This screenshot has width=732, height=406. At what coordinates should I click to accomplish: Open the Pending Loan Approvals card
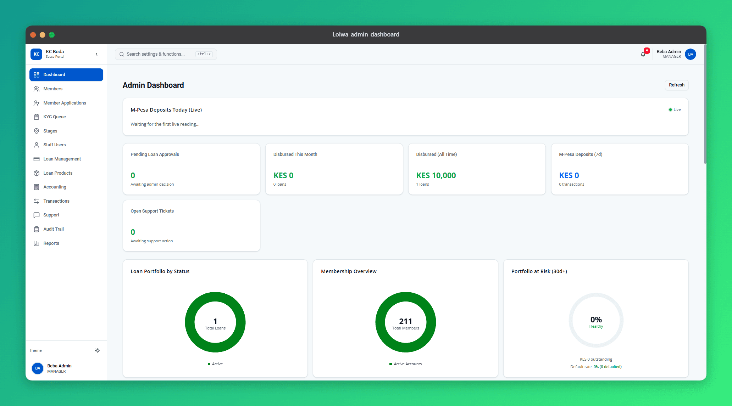coord(192,169)
